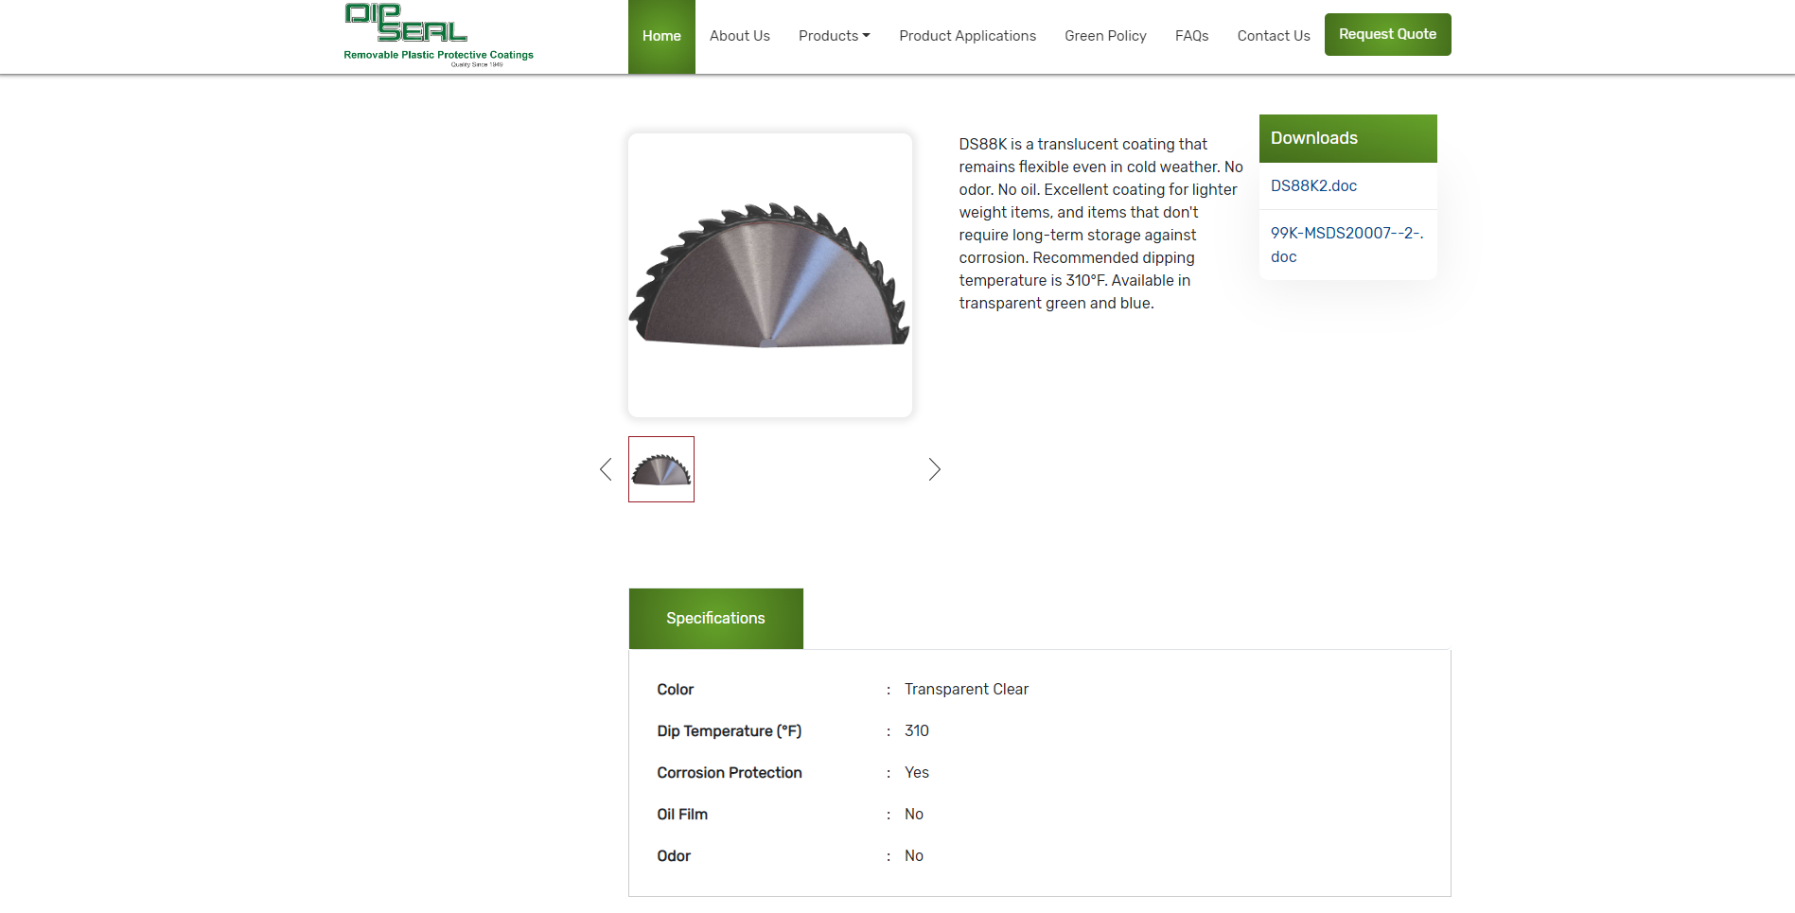This screenshot has width=1795, height=913.
Task: Open the Home menu item
Action: coord(661,36)
